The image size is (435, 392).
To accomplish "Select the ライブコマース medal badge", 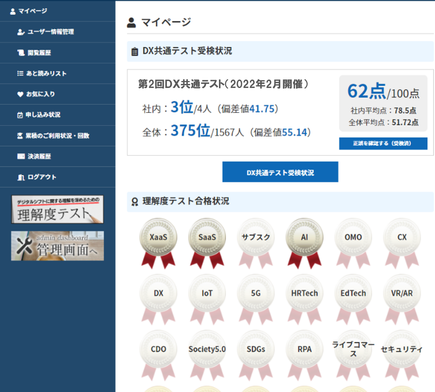I will 353,355.
